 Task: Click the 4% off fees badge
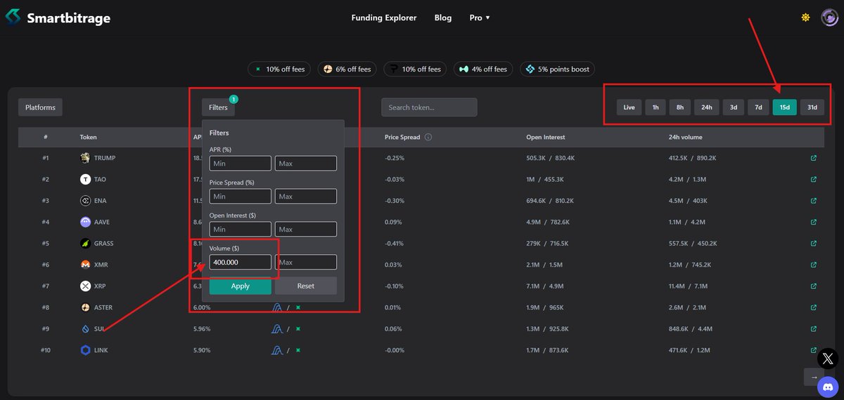[483, 69]
